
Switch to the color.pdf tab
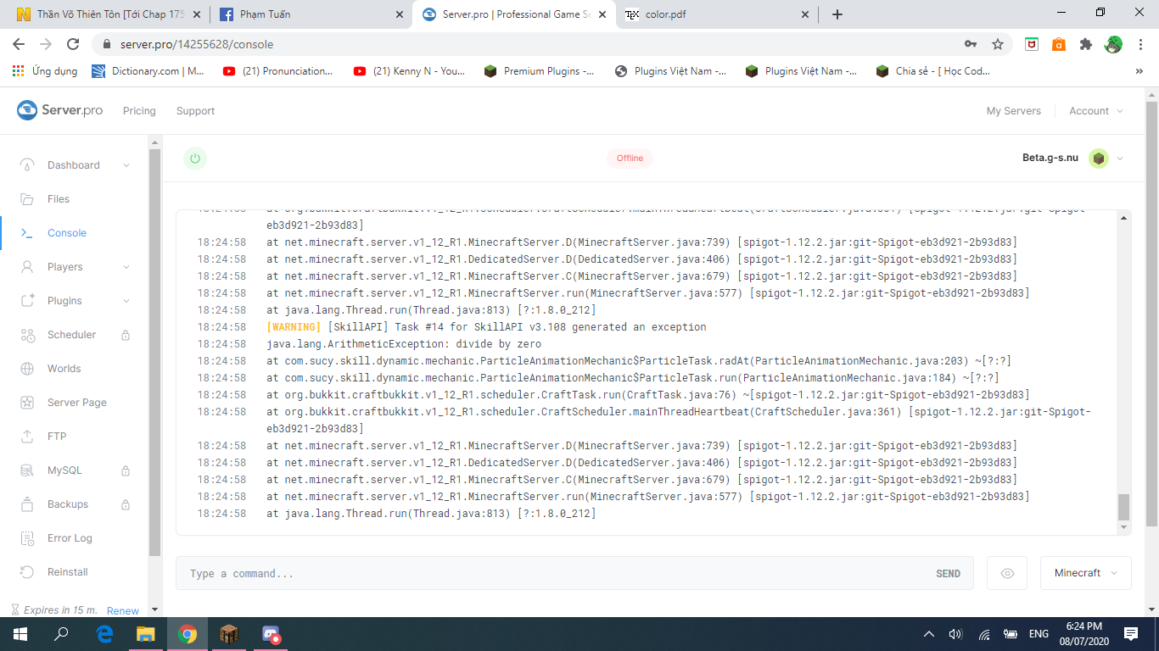[718, 14]
